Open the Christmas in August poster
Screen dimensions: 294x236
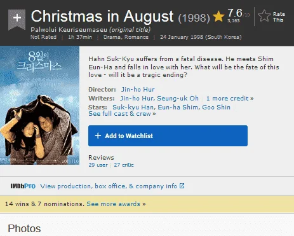[x=39, y=105]
